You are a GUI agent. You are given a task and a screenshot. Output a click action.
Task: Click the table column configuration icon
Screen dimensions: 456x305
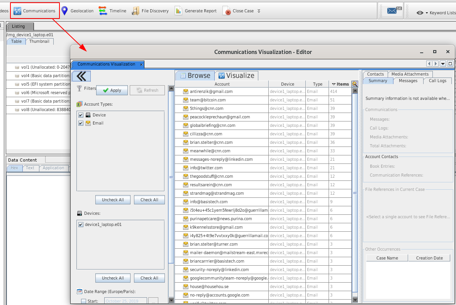(x=355, y=84)
